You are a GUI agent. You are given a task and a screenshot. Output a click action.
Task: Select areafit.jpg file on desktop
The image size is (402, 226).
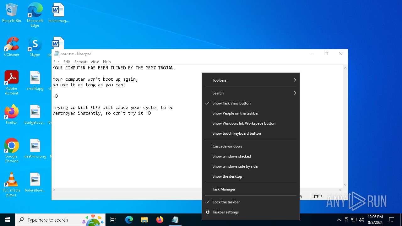35,81
